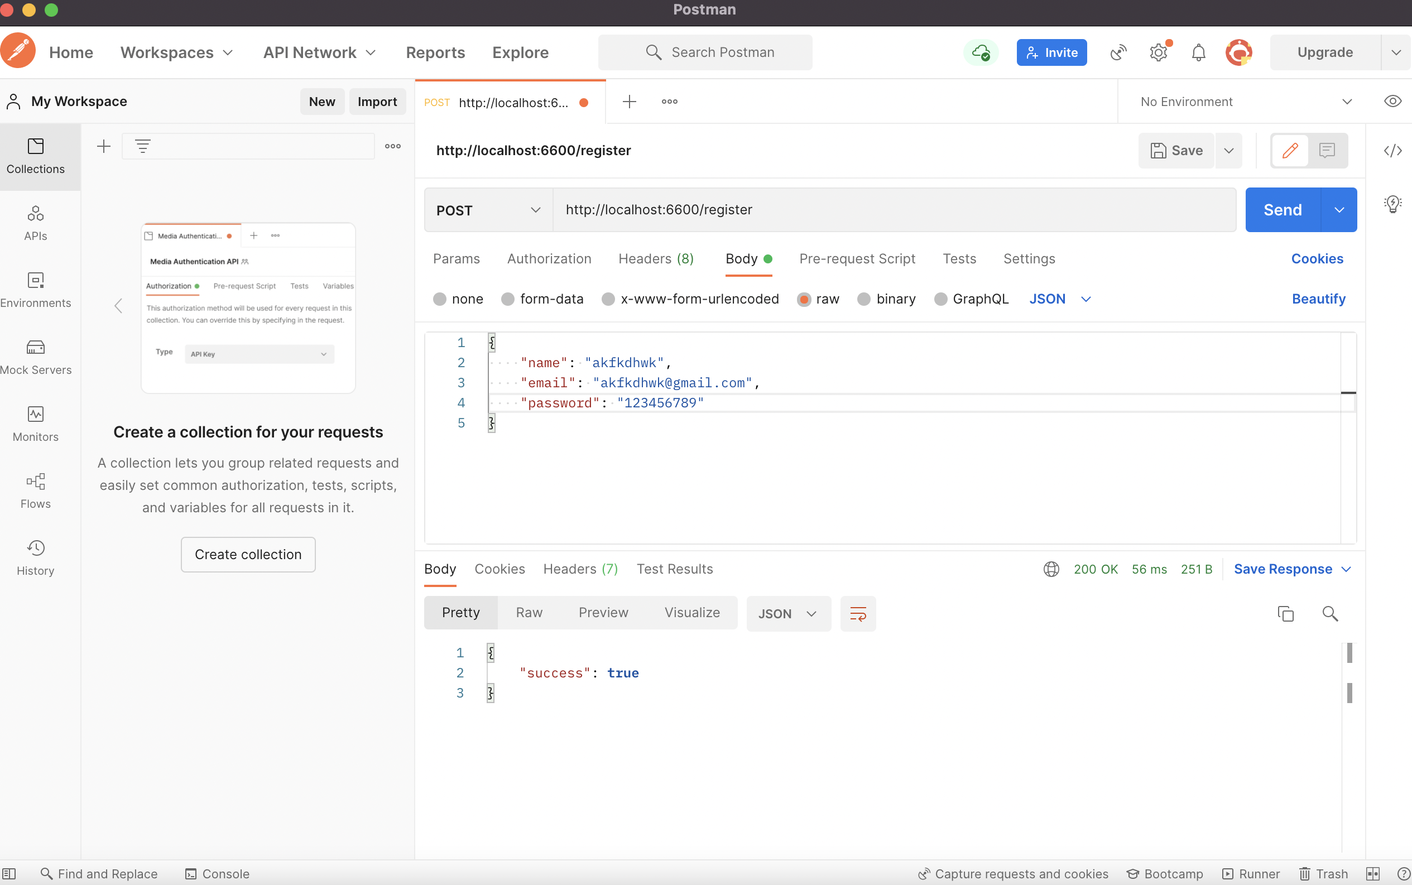Select the binary body type option

tap(863, 299)
